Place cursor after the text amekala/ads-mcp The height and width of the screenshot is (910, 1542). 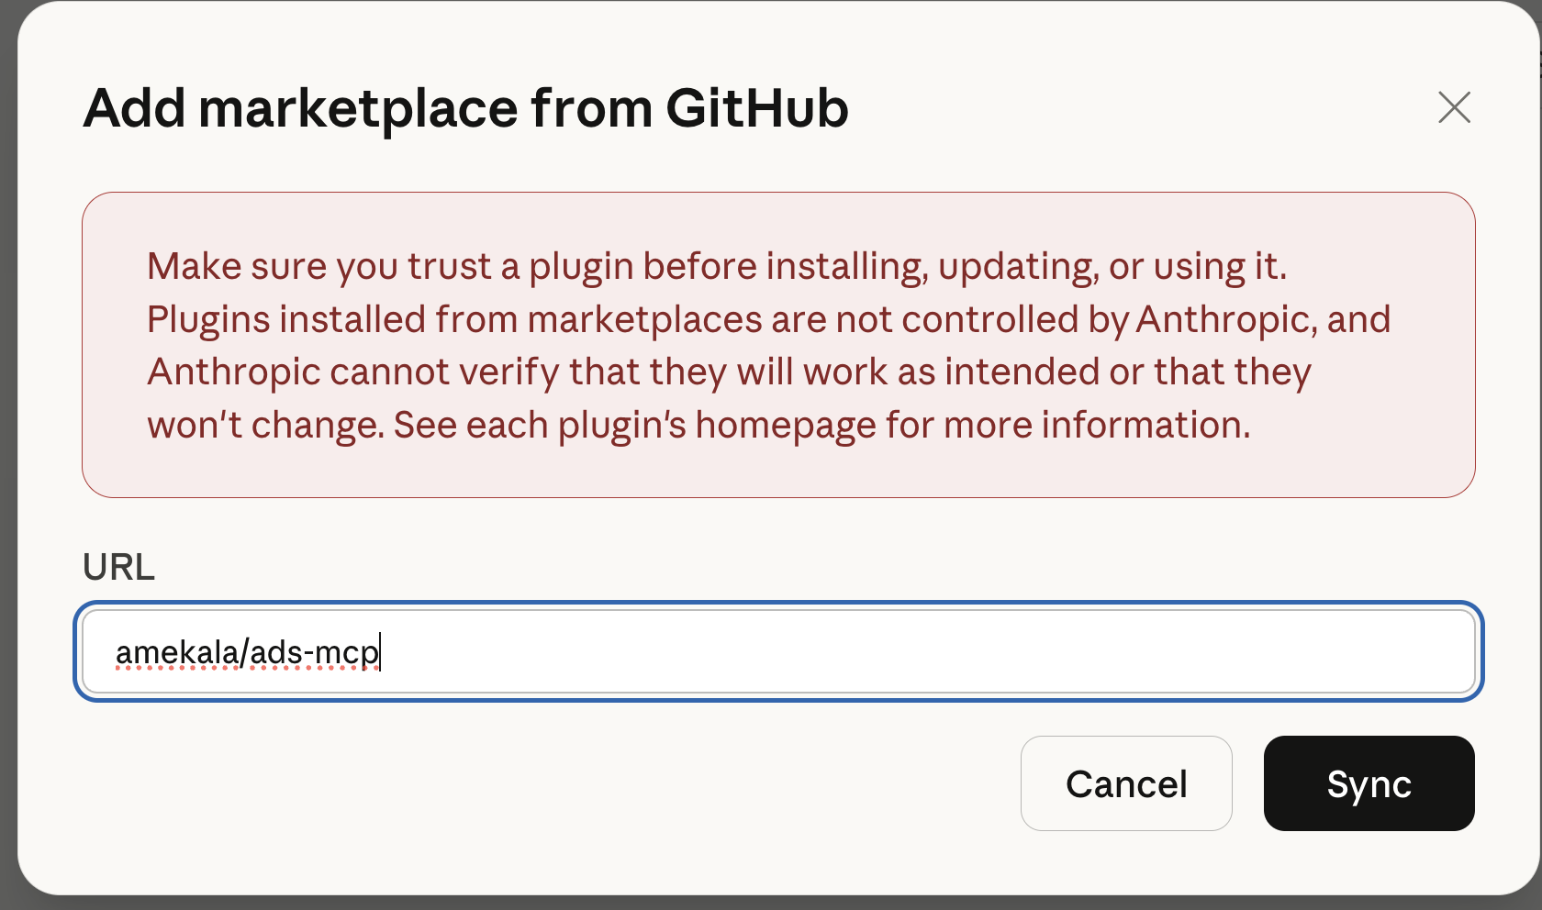point(381,651)
